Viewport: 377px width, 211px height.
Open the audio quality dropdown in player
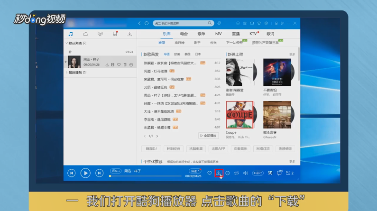click(115, 171)
